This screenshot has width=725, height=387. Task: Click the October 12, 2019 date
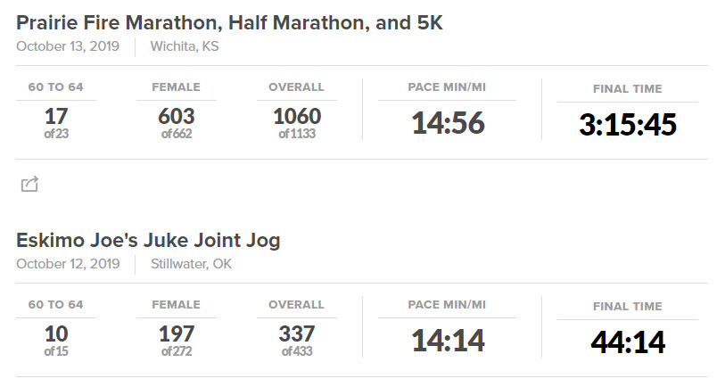pos(68,263)
